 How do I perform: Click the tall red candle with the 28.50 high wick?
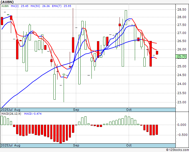(73, 45)
